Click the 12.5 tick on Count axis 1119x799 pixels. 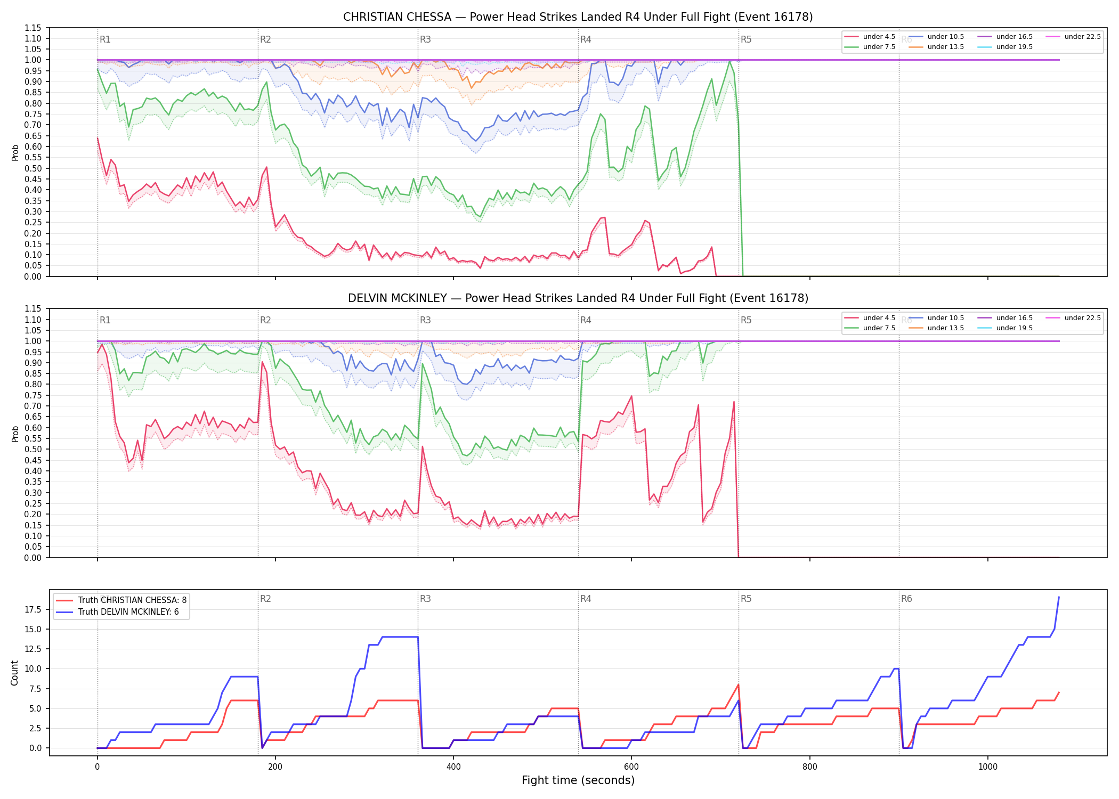(33, 649)
